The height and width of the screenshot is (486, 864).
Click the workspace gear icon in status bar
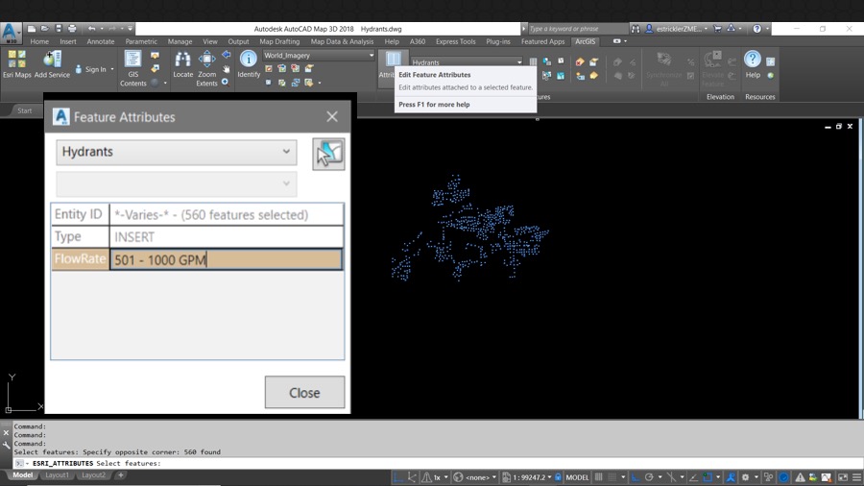[746, 477]
